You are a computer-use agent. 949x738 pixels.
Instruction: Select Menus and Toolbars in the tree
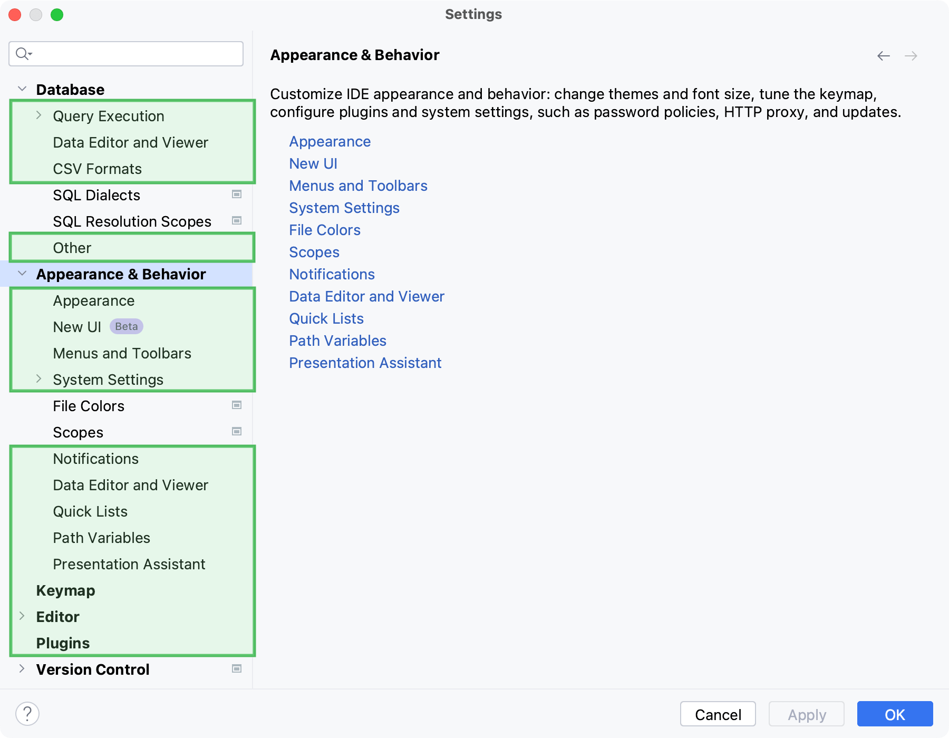point(122,353)
